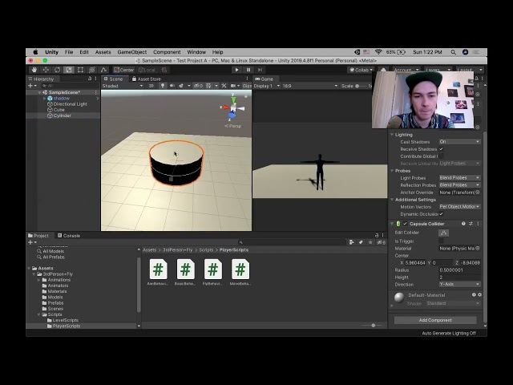Open the Component menu
Screen dimensions: 513x385
tap(167, 52)
